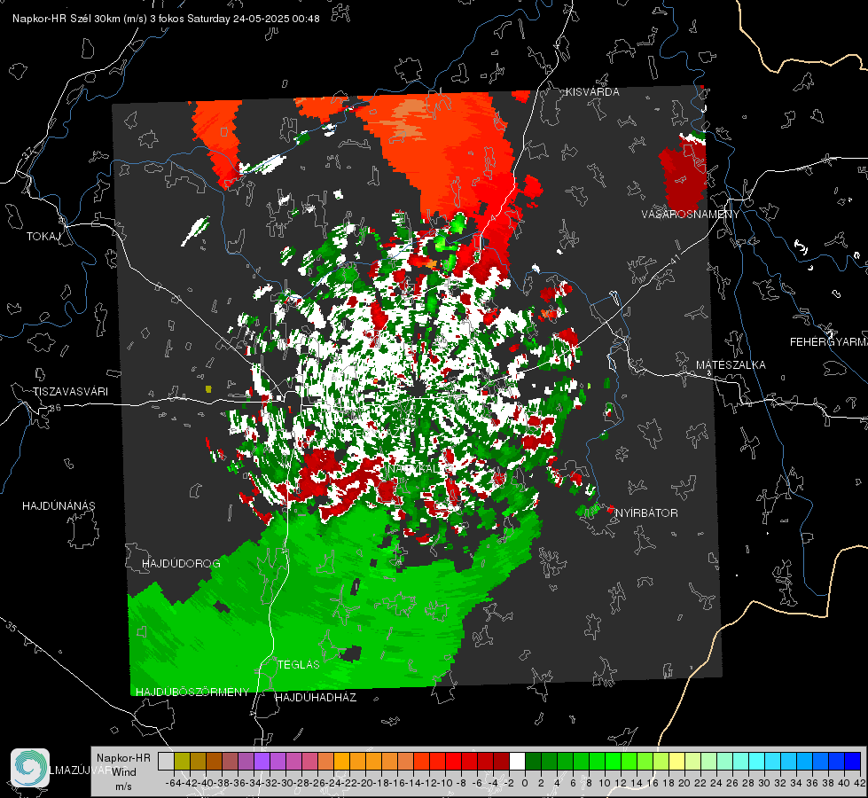This screenshot has height=798, width=868.
Task: Click the road number 41 label
Action: (674, 259)
